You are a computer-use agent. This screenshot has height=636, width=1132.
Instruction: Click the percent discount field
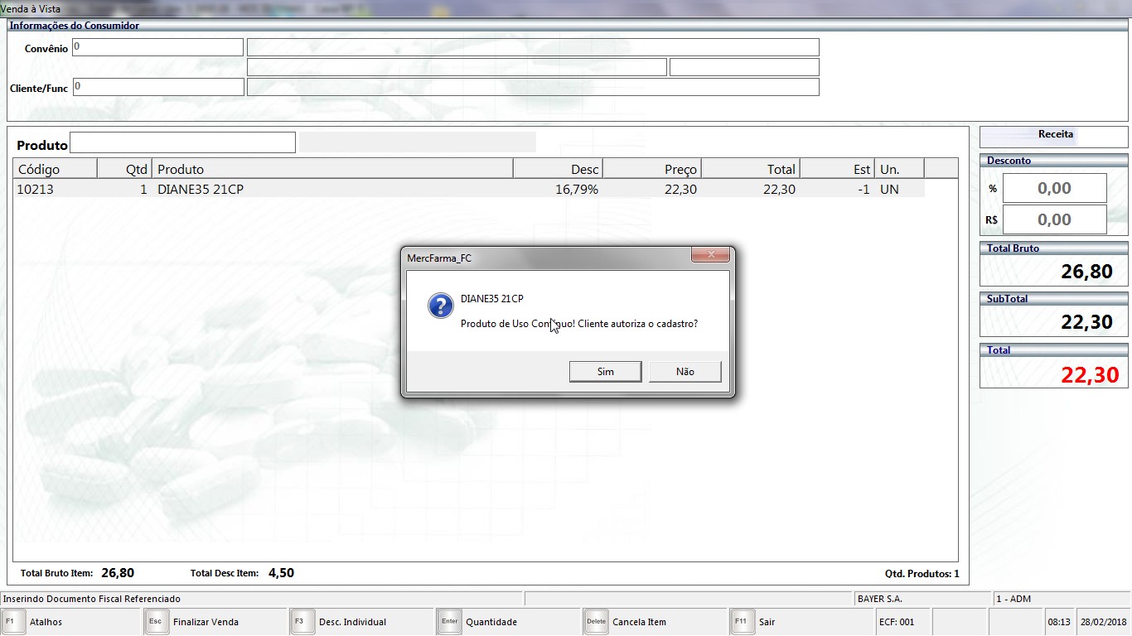(1054, 189)
